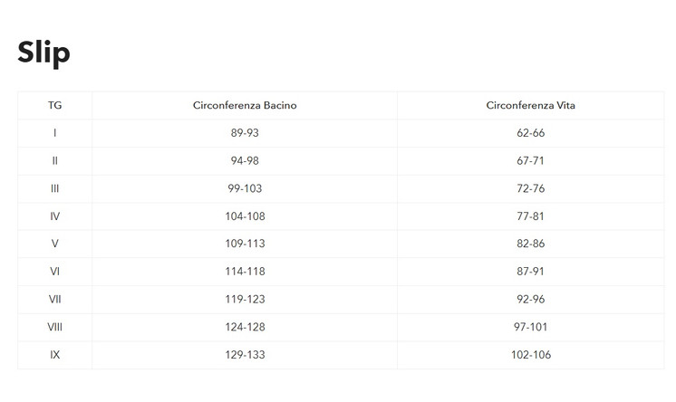This screenshot has width=676, height=402.
Task: Click the 62-66 waist measurement cell
Action: (530, 133)
